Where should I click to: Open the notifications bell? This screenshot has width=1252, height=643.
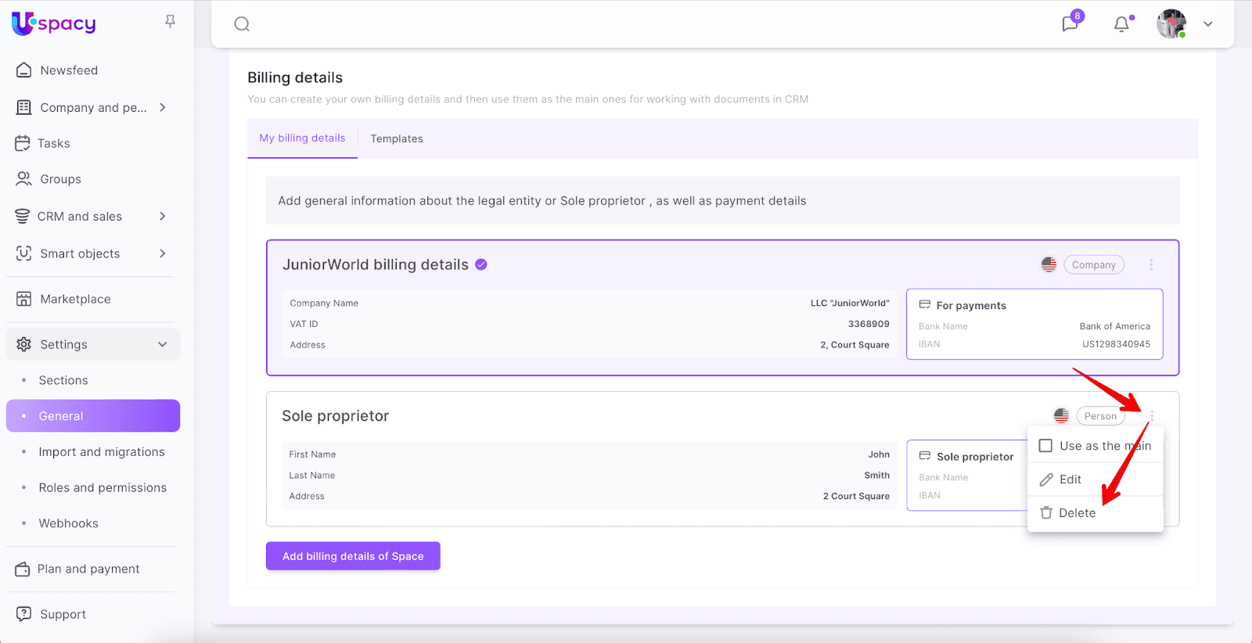1121,24
